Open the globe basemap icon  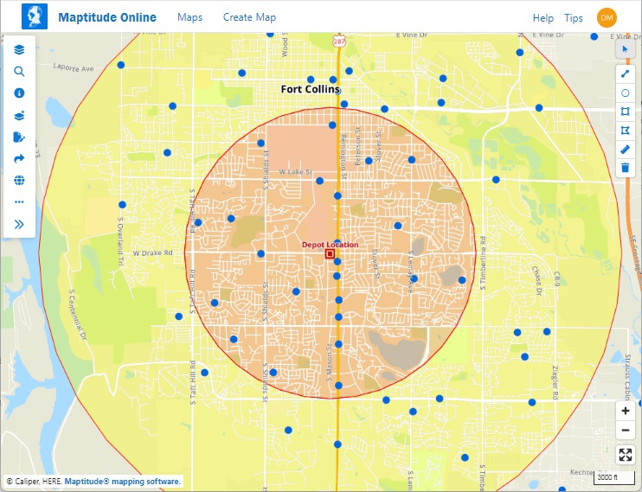19,180
